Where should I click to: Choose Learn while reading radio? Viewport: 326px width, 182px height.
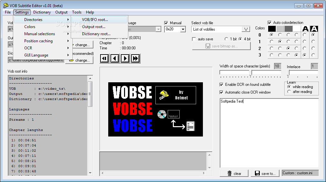coord(289,86)
